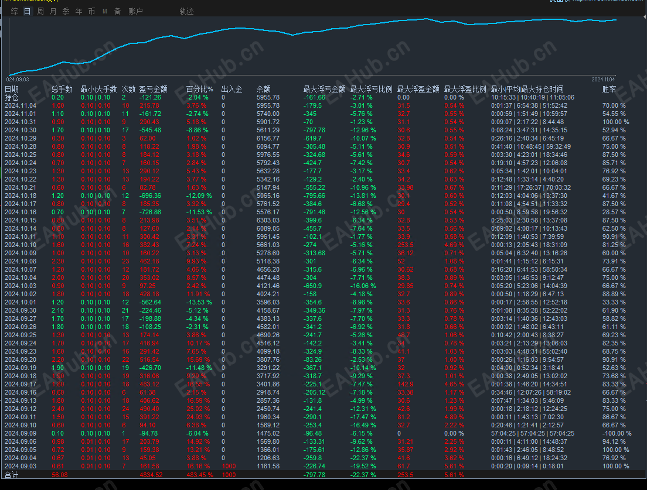The height and width of the screenshot is (490, 647).
Task: Click the 胜率 column header
Action: click(x=609, y=89)
